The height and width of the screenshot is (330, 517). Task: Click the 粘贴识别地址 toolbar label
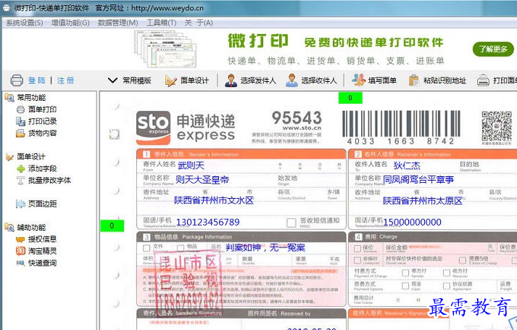pyautogui.click(x=444, y=81)
